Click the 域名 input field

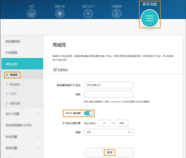pos(108,94)
